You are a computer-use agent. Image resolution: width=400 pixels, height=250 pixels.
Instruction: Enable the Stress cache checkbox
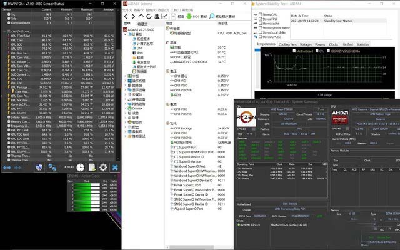point(260,24)
